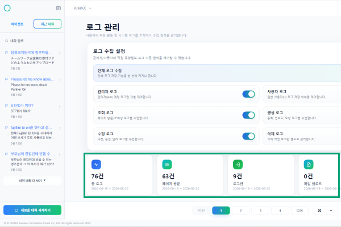Toggle the 조회 로그 switch
The width and height of the screenshot is (341, 227).
click(x=248, y=115)
